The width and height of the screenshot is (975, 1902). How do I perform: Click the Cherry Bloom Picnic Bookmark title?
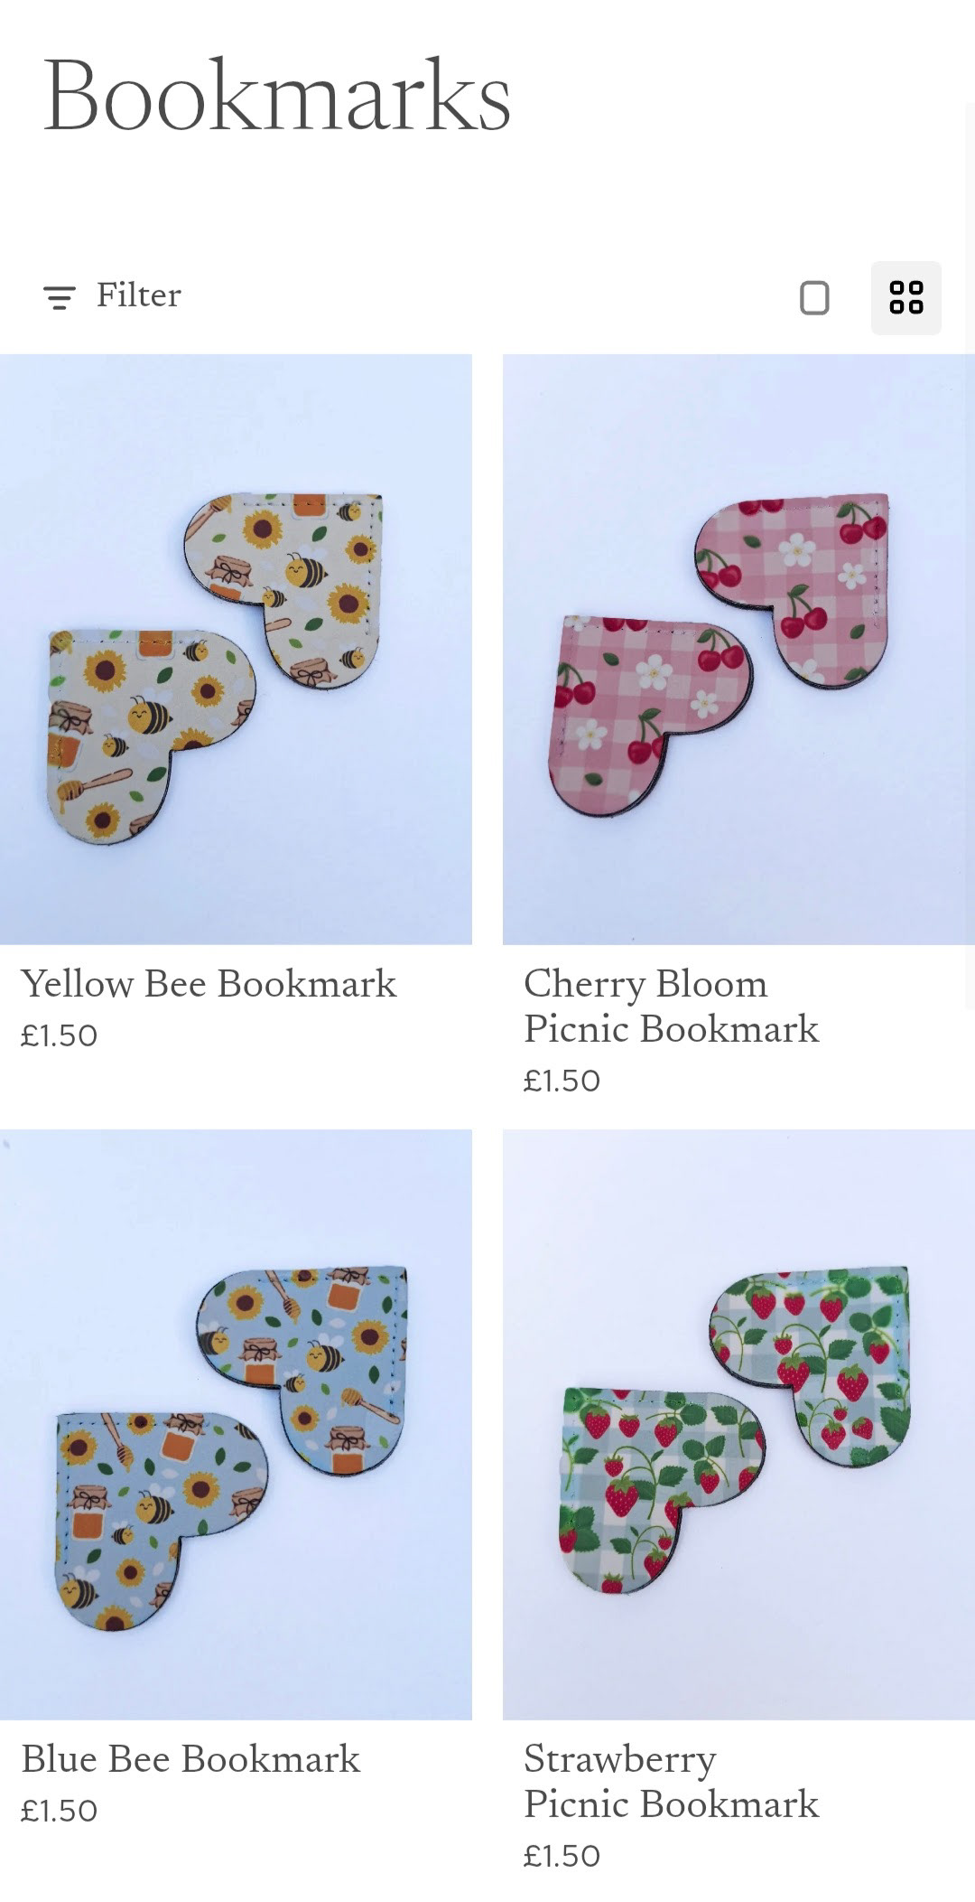tap(671, 1007)
